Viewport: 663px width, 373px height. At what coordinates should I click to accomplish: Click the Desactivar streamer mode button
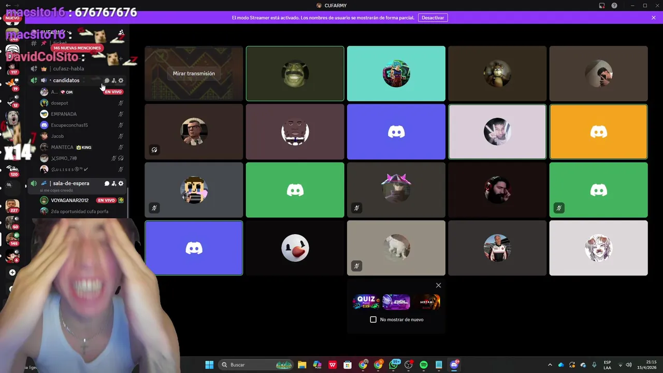click(x=433, y=18)
